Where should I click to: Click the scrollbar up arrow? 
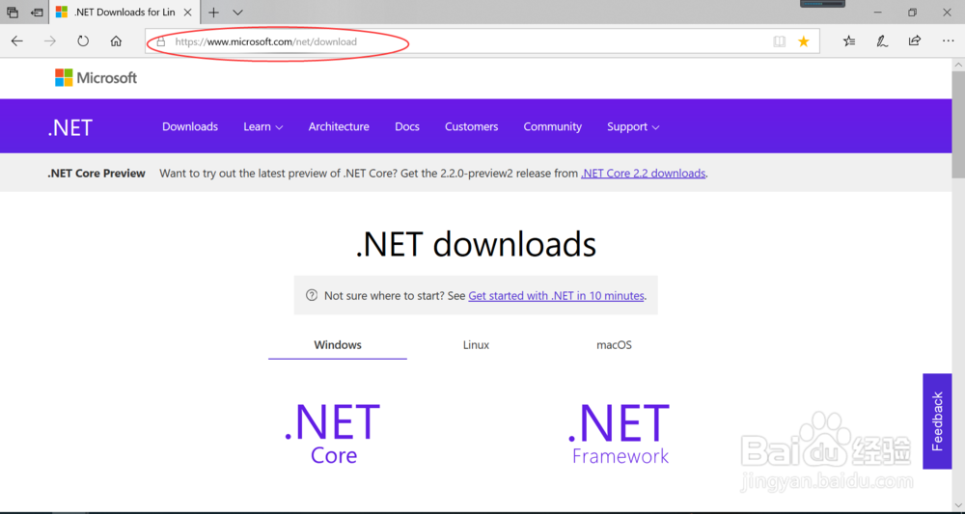click(958, 64)
